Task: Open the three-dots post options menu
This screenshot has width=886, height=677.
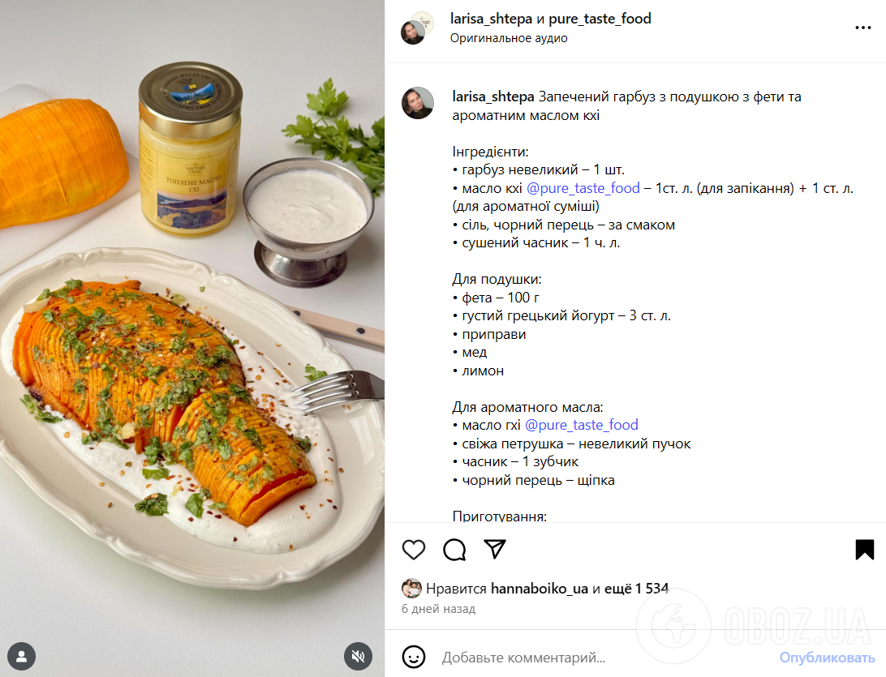Action: [862, 28]
